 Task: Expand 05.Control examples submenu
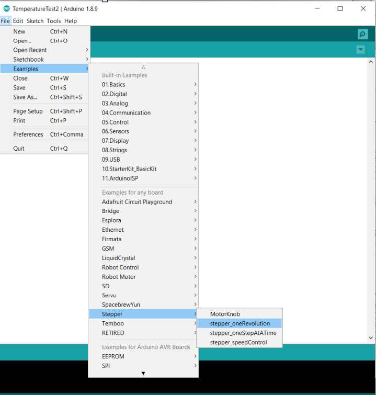pyautogui.click(x=143, y=122)
